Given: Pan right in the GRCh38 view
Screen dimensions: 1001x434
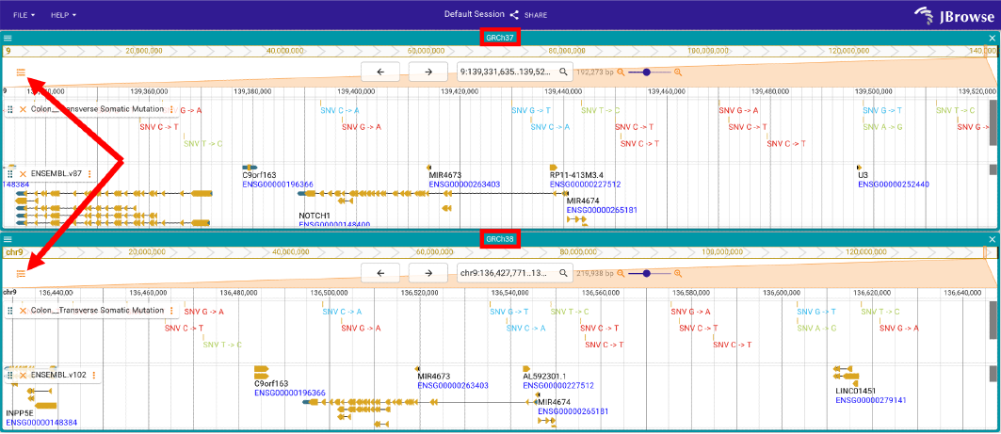Looking at the screenshot, I should coord(428,274).
